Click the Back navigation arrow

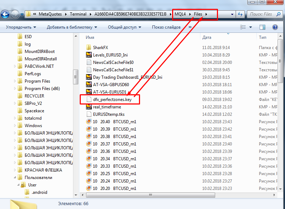click(x=5, y=14)
